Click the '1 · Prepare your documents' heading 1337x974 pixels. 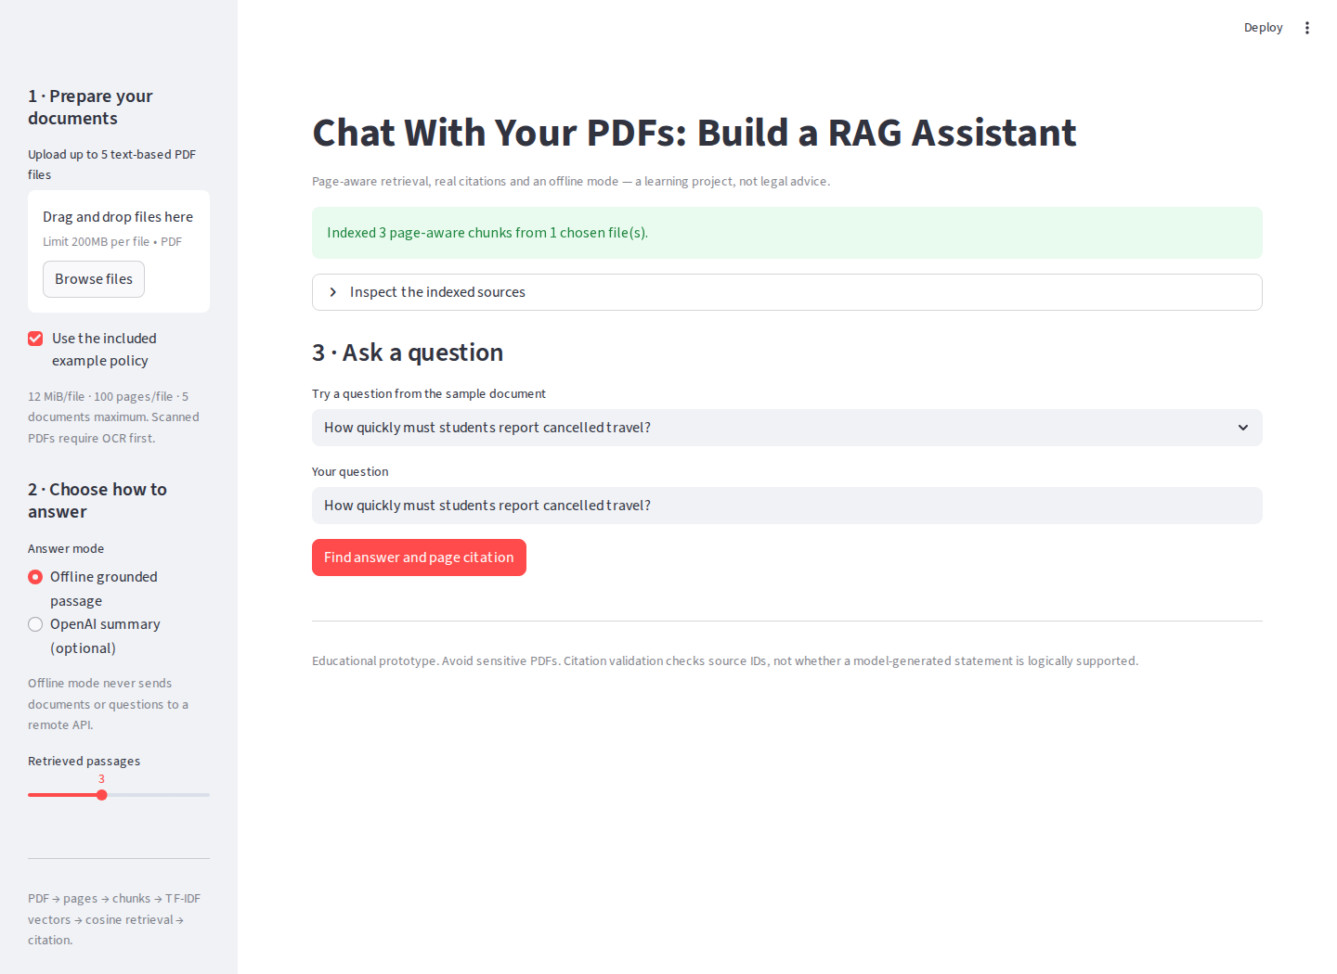[90, 108]
